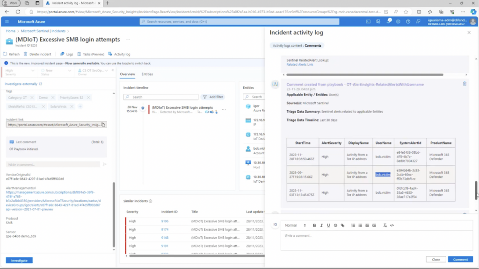Open the Normal text style dropdown

click(295, 226)
